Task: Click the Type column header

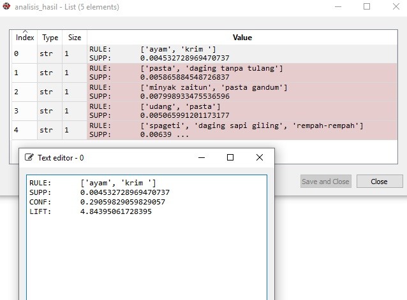Action: pos(50,38)
